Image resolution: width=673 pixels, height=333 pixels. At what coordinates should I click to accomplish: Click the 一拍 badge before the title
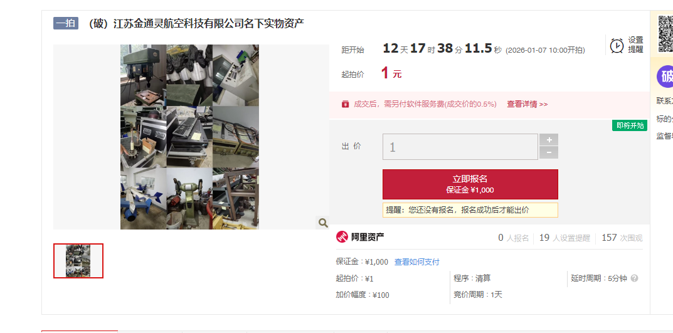[x=66, y=23]
